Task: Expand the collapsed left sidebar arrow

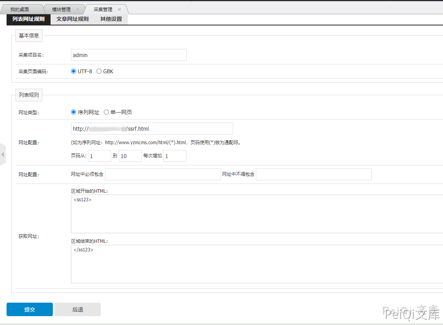Action: [x=3, y=155]
